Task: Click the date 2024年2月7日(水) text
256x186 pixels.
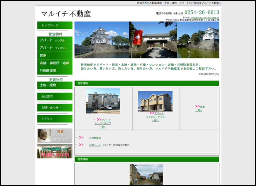Action: tap(209, 74)
